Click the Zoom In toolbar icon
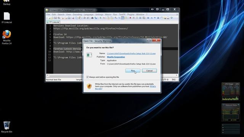 (x=101, y=18)
